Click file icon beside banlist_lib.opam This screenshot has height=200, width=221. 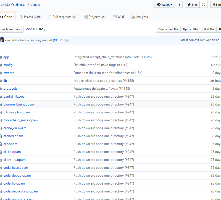pyautogui.click(x=1, y=97)
